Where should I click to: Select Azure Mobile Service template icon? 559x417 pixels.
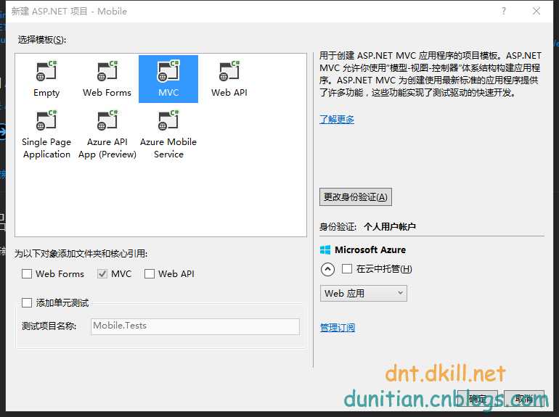click(x=168, y=120)
